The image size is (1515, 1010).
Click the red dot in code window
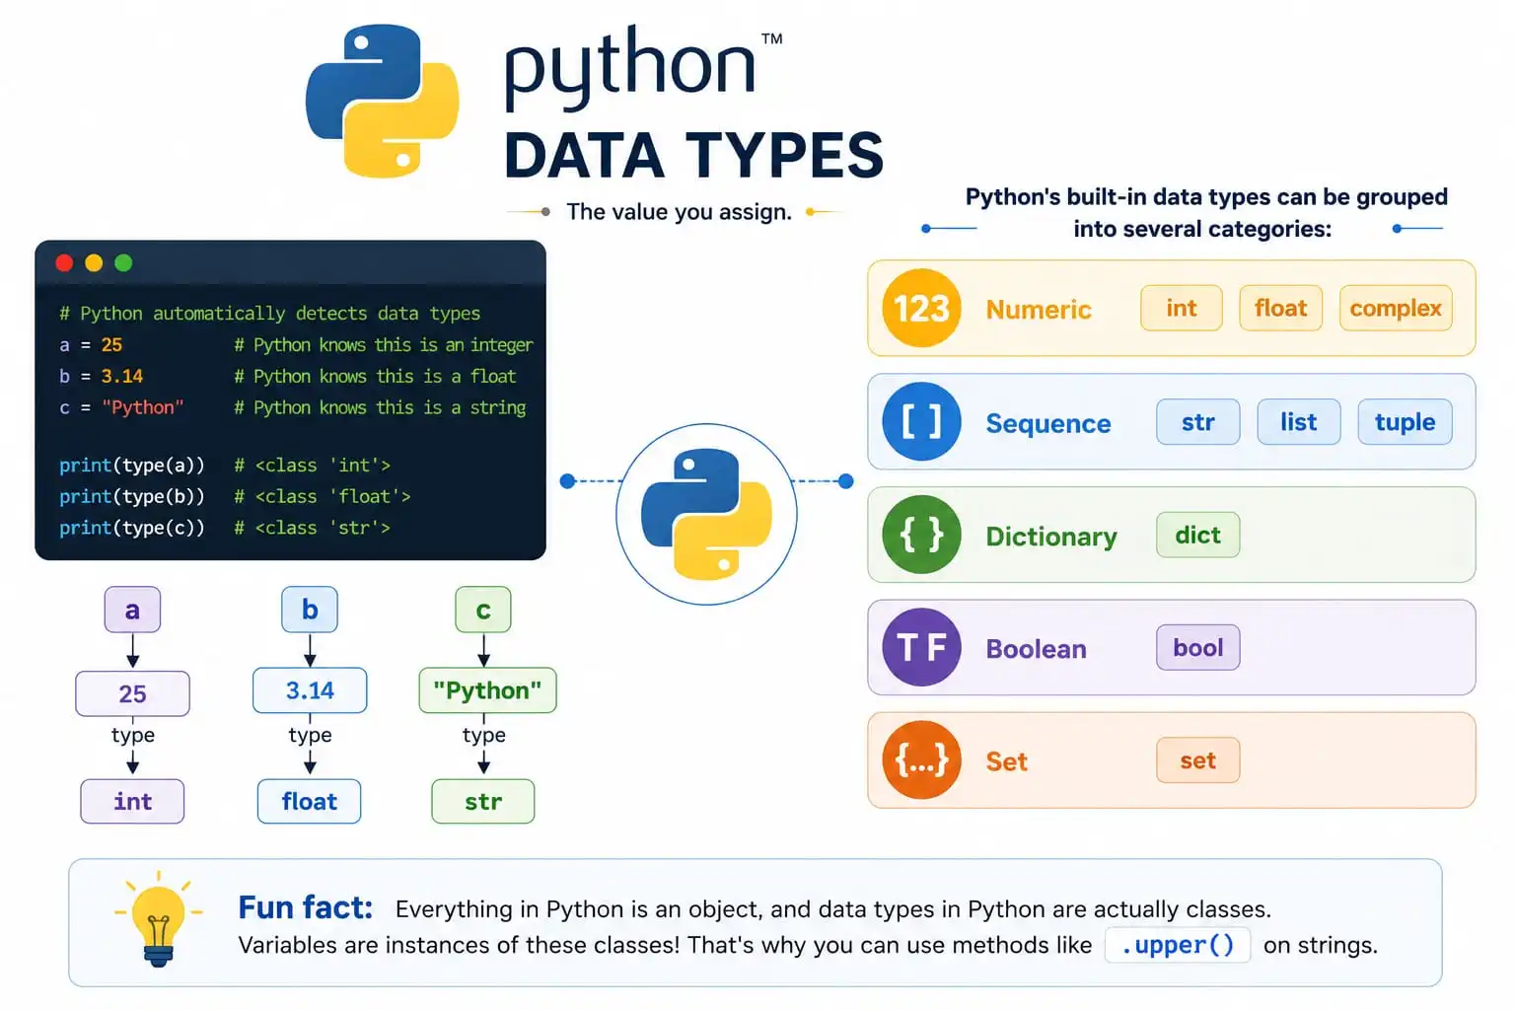coord(64,262)
